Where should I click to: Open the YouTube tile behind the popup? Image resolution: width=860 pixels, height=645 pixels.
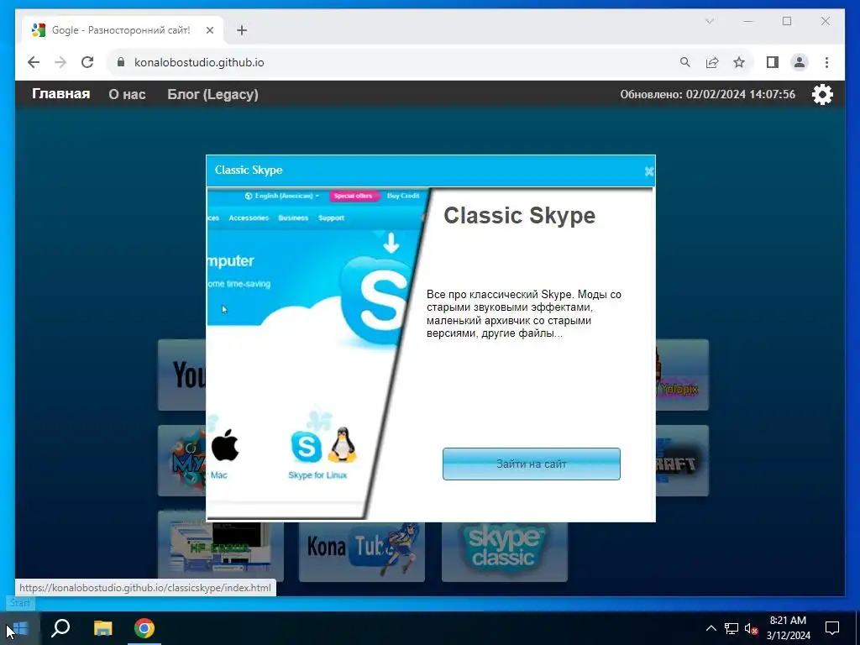pos(182,375)
